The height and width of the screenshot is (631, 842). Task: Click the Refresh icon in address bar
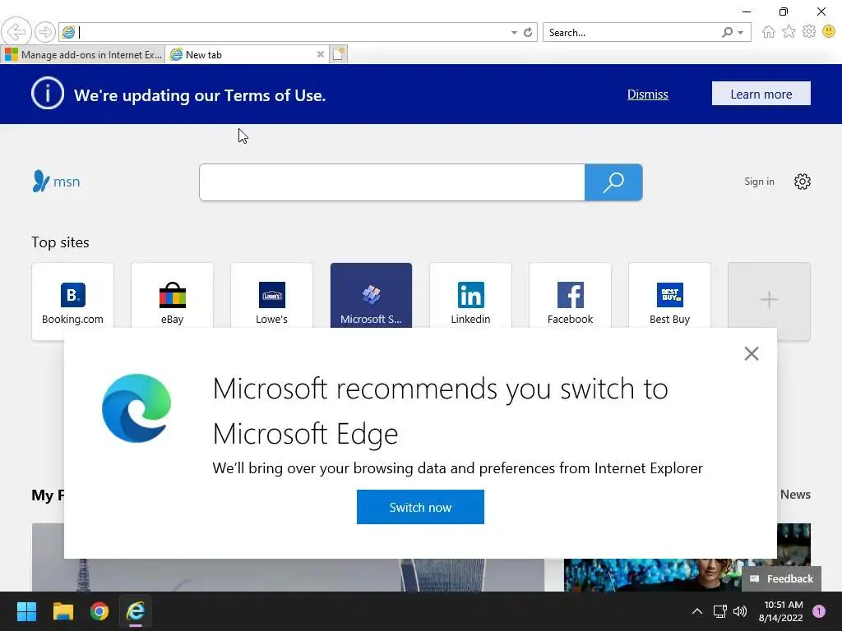click(x=528, y=33)
